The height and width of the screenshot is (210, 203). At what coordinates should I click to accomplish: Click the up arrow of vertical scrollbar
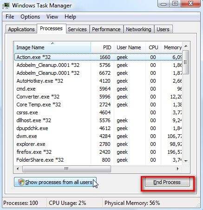coord(186,46)
